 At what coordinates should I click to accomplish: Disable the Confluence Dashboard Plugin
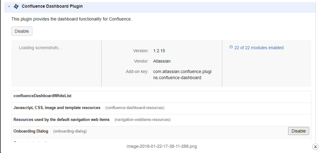click(22, 31)
